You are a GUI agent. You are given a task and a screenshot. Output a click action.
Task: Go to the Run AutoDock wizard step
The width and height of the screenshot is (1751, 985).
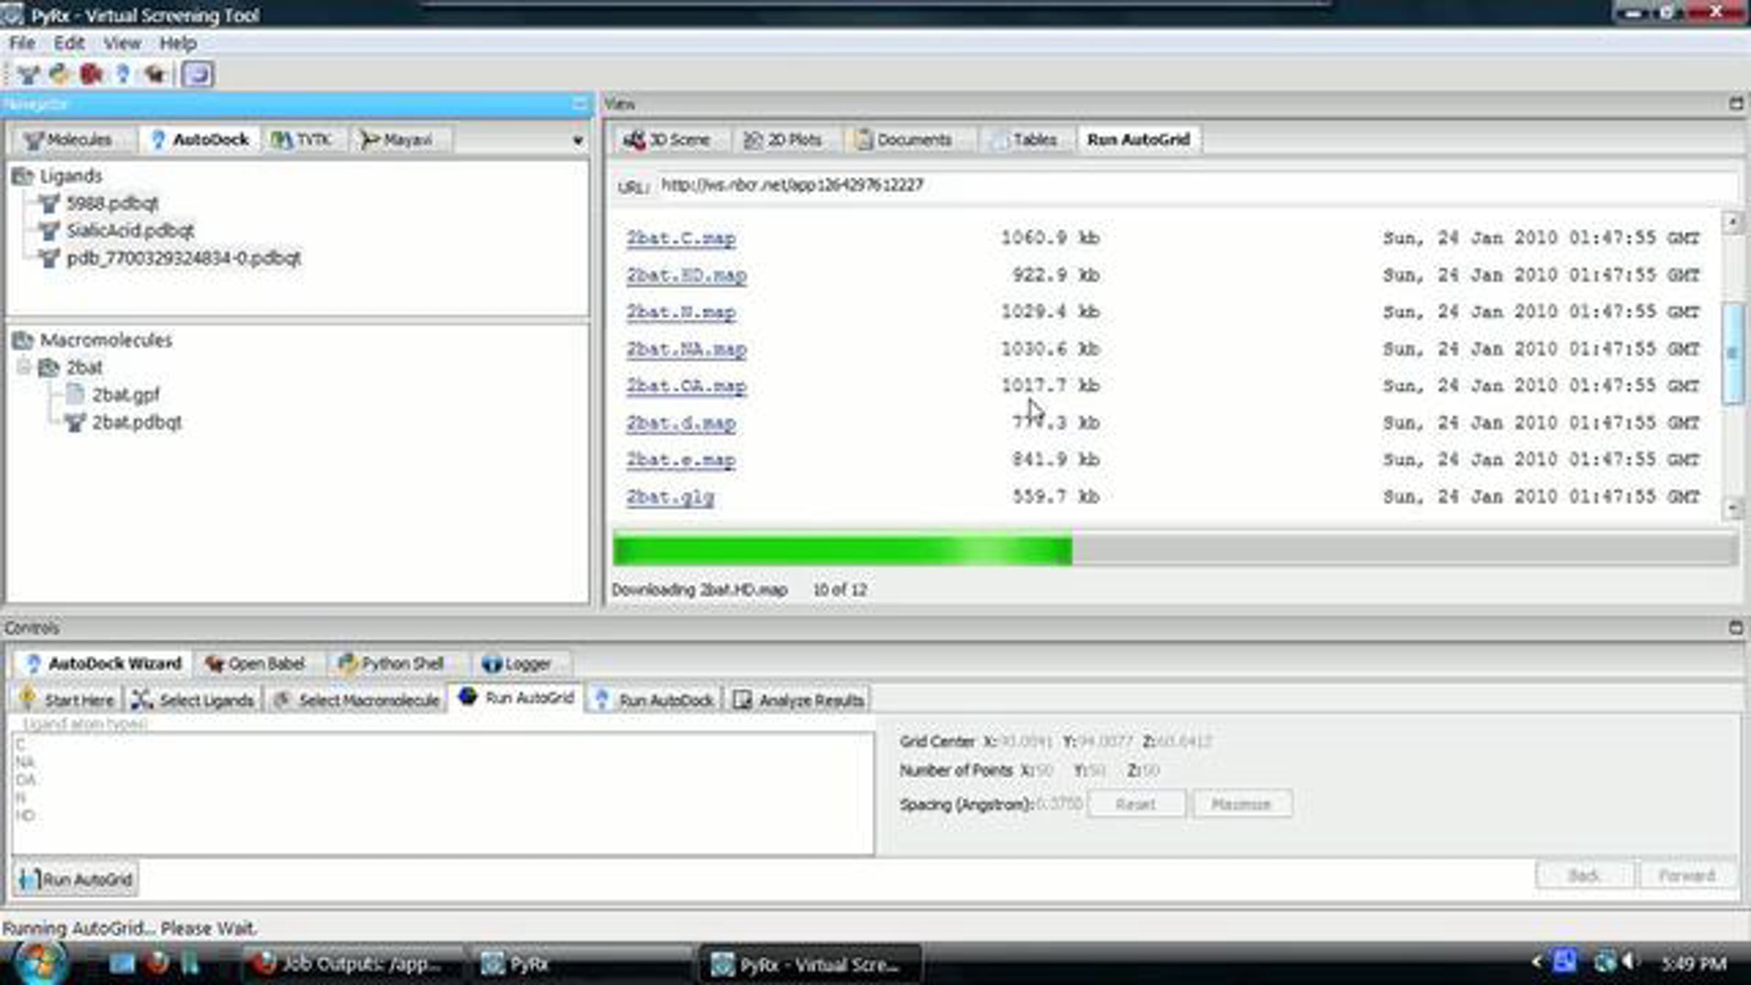coord(654,700)
